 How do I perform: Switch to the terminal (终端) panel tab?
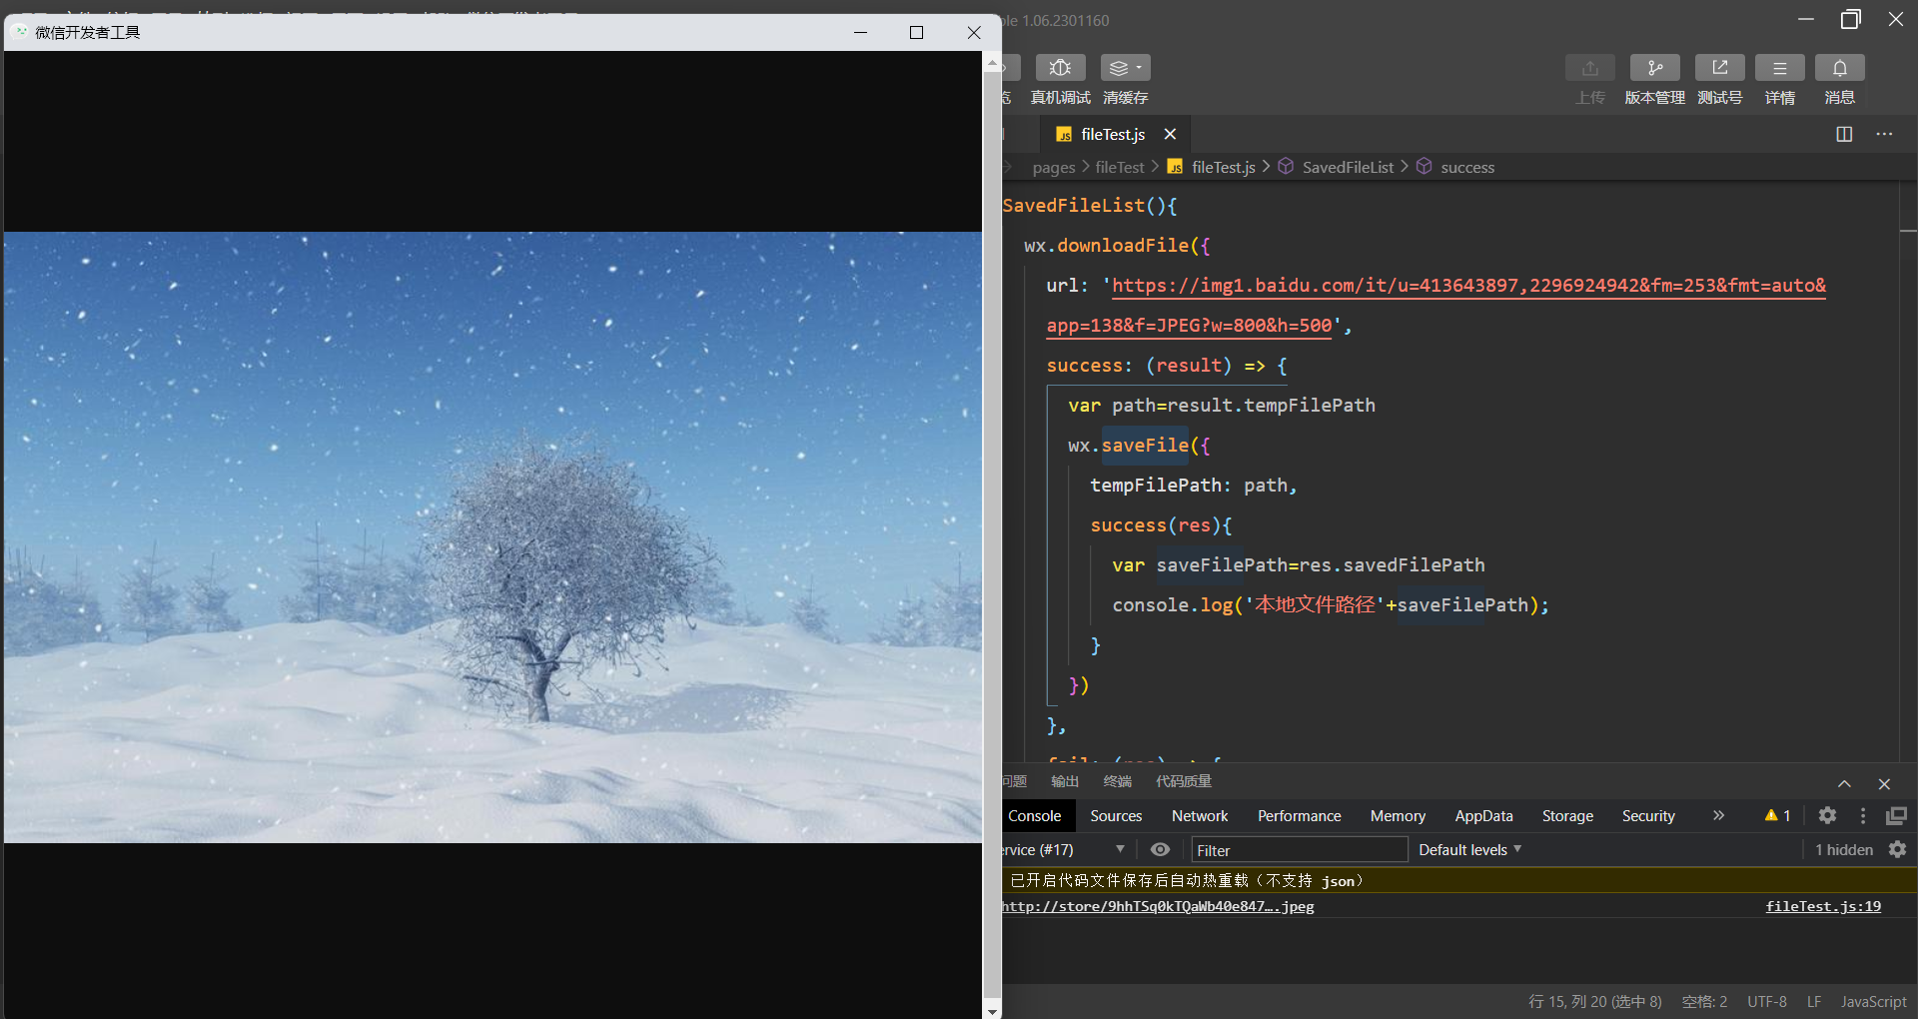1117,781
